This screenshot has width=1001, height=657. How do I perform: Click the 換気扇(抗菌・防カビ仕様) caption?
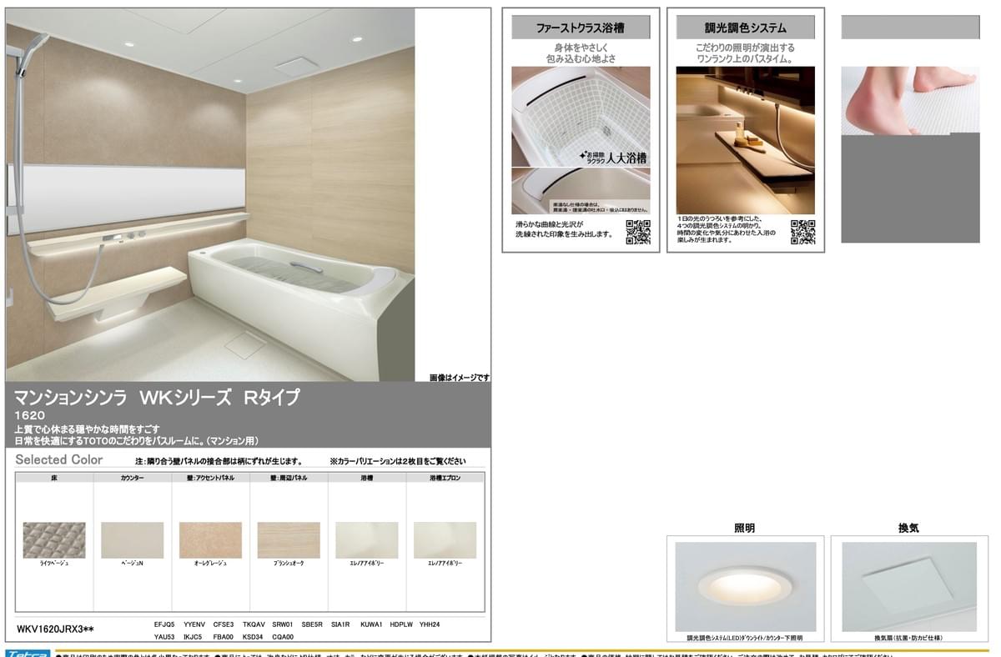908,638
